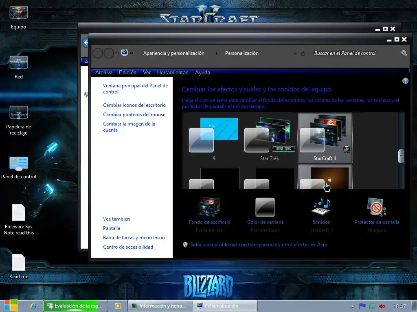The height and width of the screenshot is (312, 417).
Task: Open the Edición menu
Action: tap(127, 72)
